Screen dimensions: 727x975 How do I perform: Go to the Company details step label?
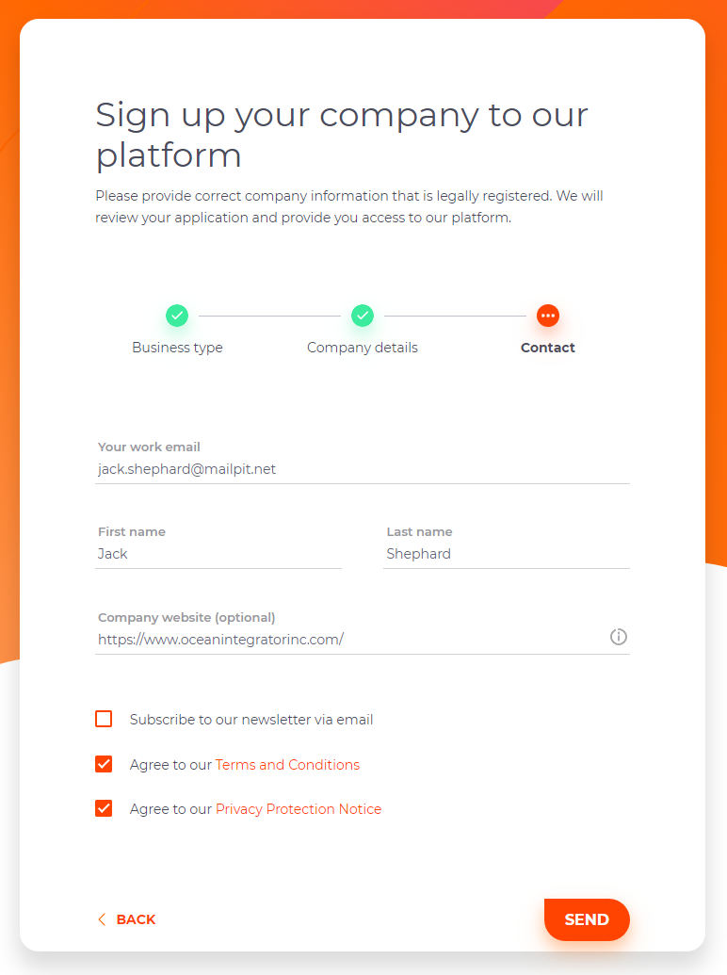click(363, 348)
